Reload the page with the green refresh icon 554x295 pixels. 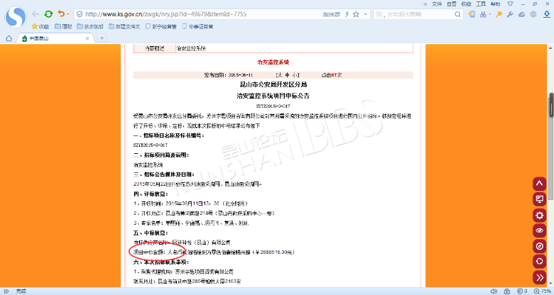[48, 14]
